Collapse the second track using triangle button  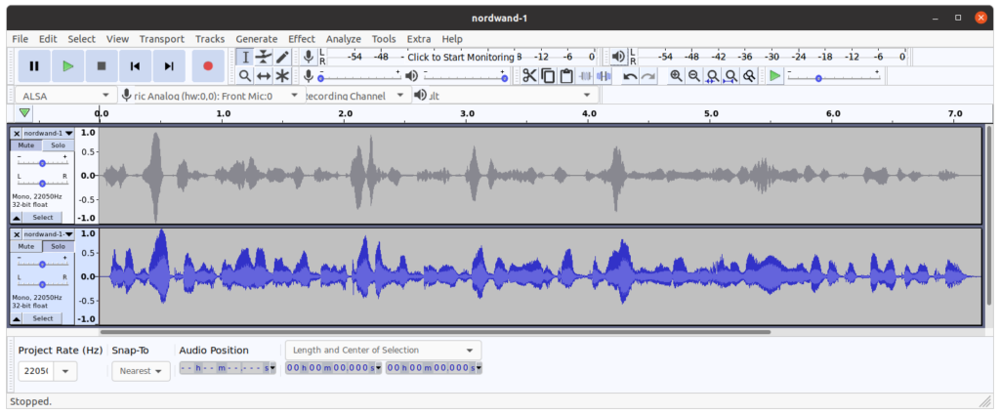pos(17,318)
